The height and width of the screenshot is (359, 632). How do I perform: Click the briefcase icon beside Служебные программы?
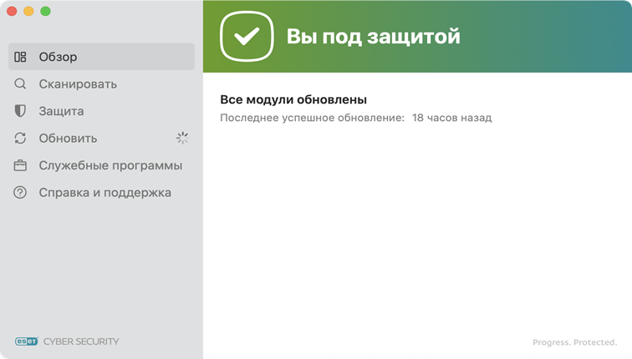click(x=20, y=165)
